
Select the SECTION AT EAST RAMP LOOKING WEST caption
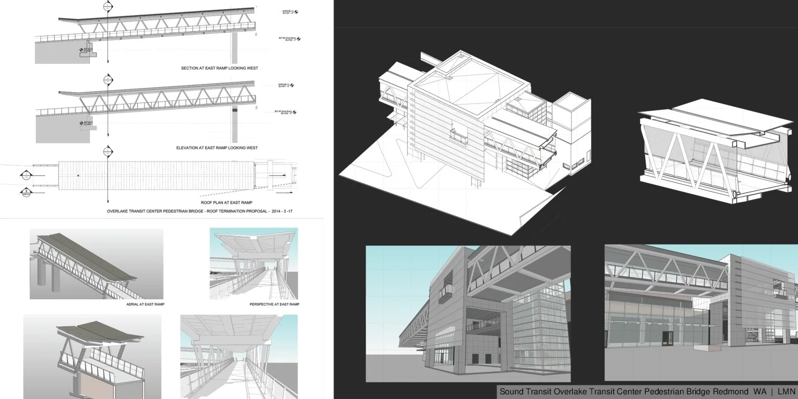[x=219, y=68]
